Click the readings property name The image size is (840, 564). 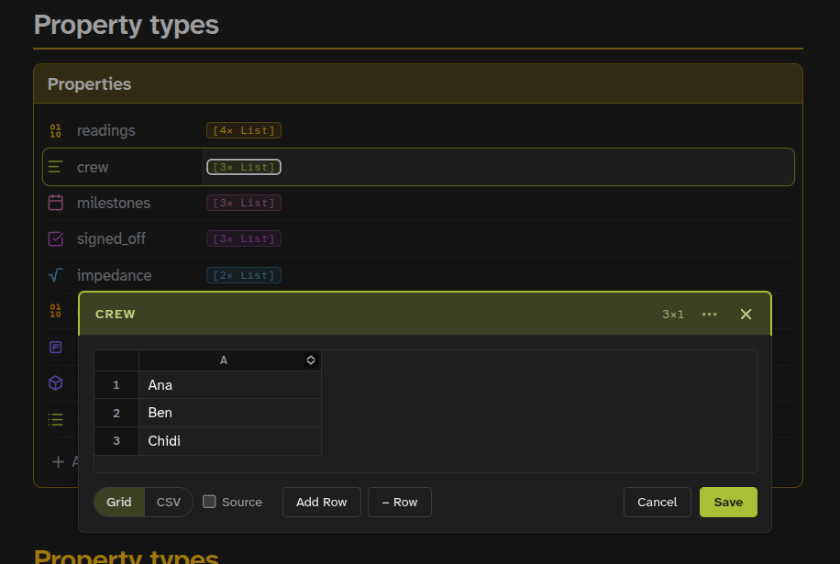[106, 131]
